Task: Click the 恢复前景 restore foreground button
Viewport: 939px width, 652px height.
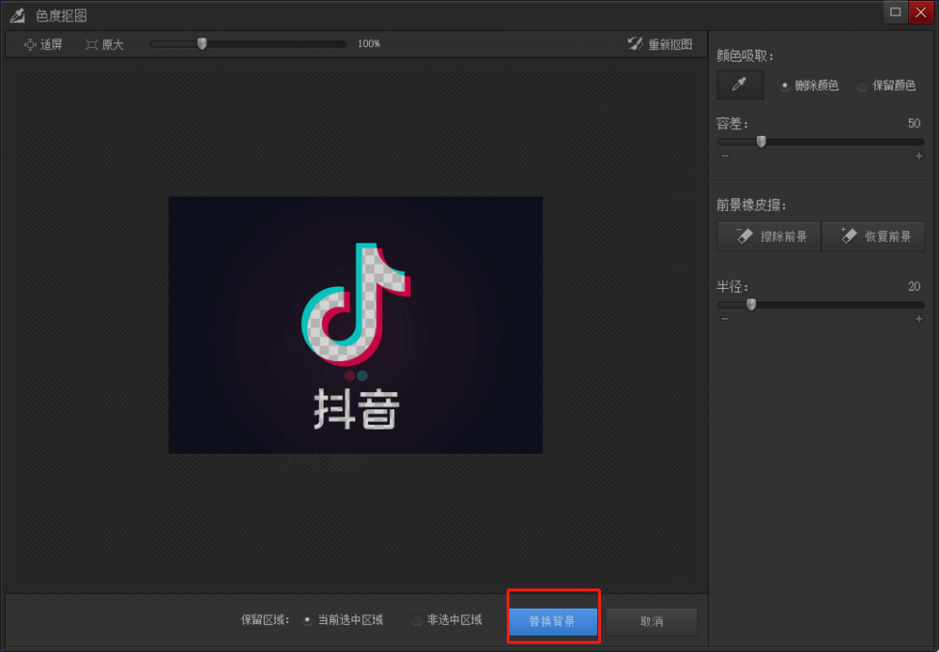Action: 873,236
